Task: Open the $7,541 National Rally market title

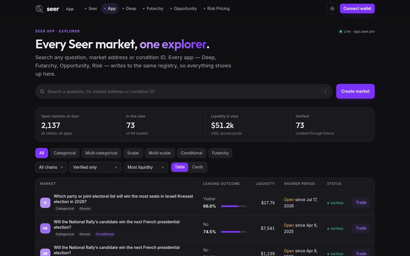Action: click(117, 225)
